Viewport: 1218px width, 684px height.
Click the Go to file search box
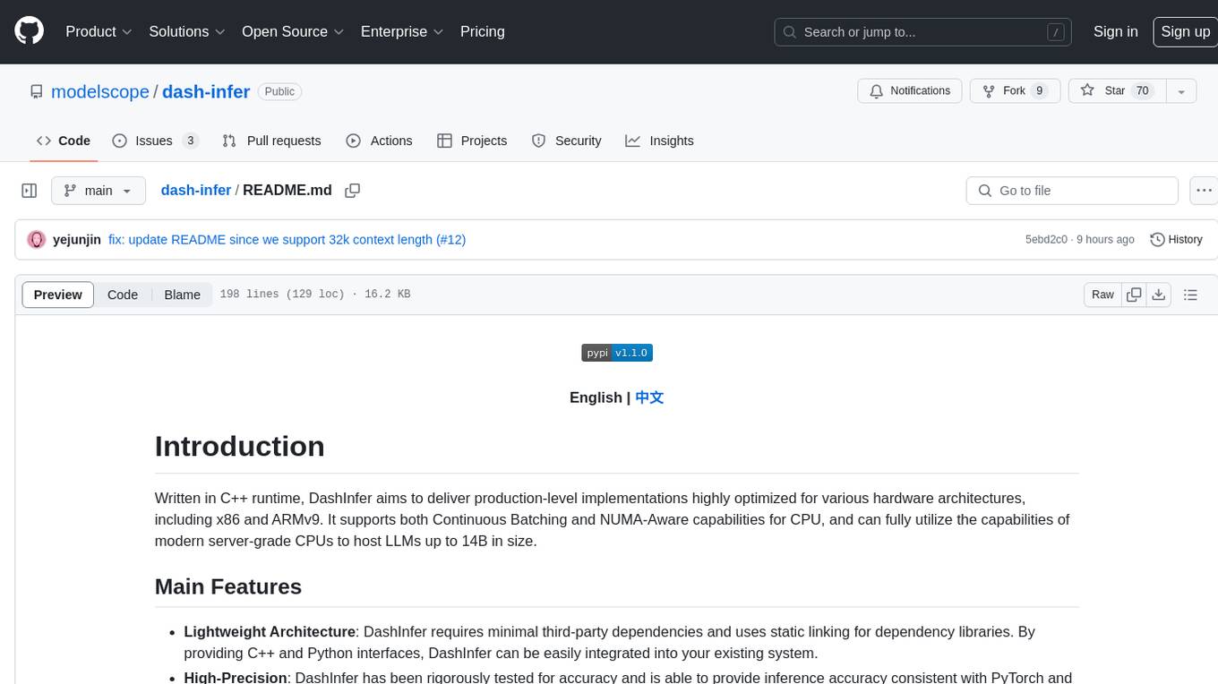pyautogui.click(x=1072, y=191)
